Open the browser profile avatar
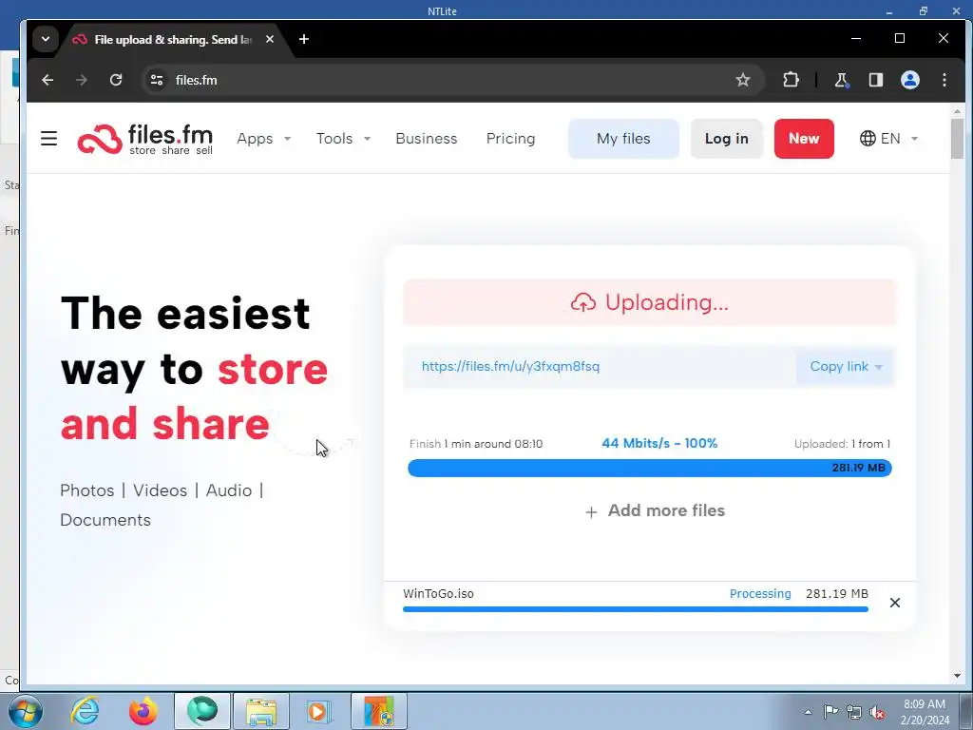The height and width of the screenshot is (730, 973). click(x=910, y=80)
